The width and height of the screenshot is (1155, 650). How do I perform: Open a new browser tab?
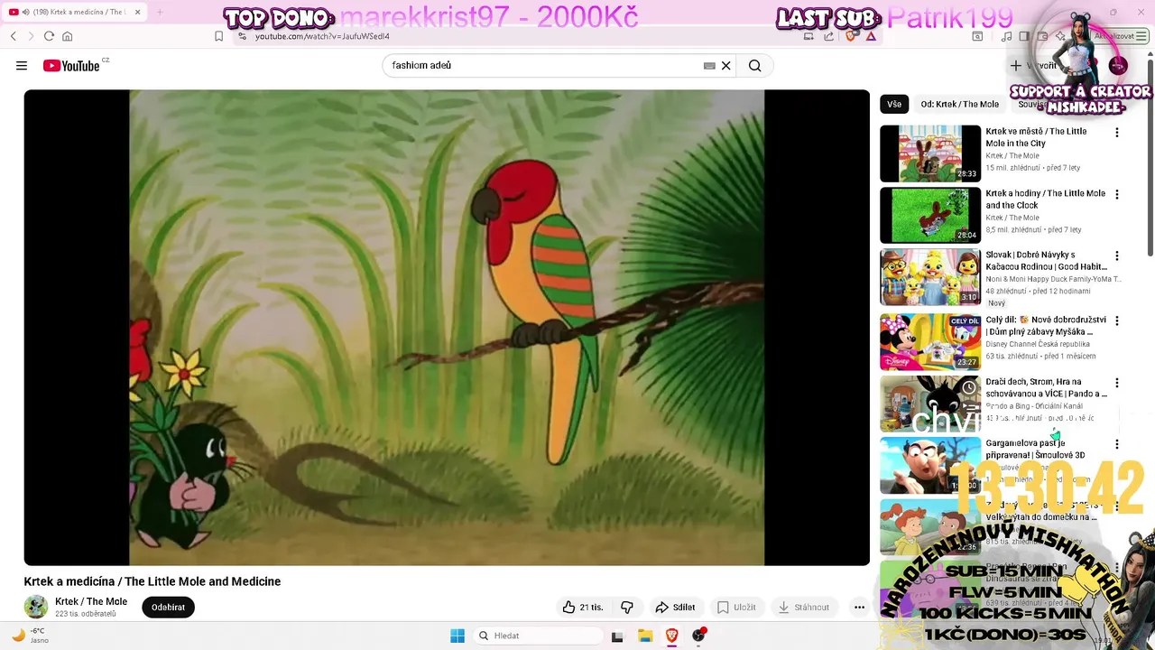pyautogui.click(x=160, y=12)
